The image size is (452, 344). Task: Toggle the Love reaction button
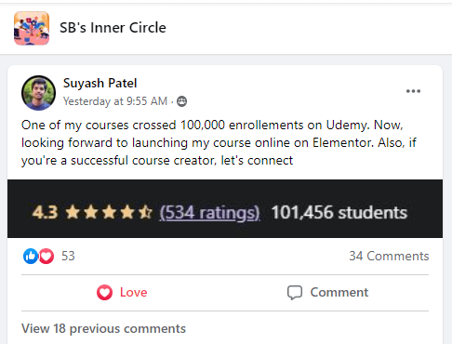click(122, 293)
